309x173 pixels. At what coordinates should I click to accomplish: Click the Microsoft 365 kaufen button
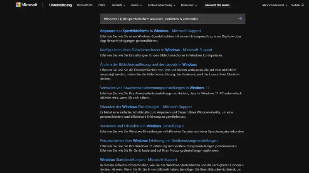pos(217,5)
